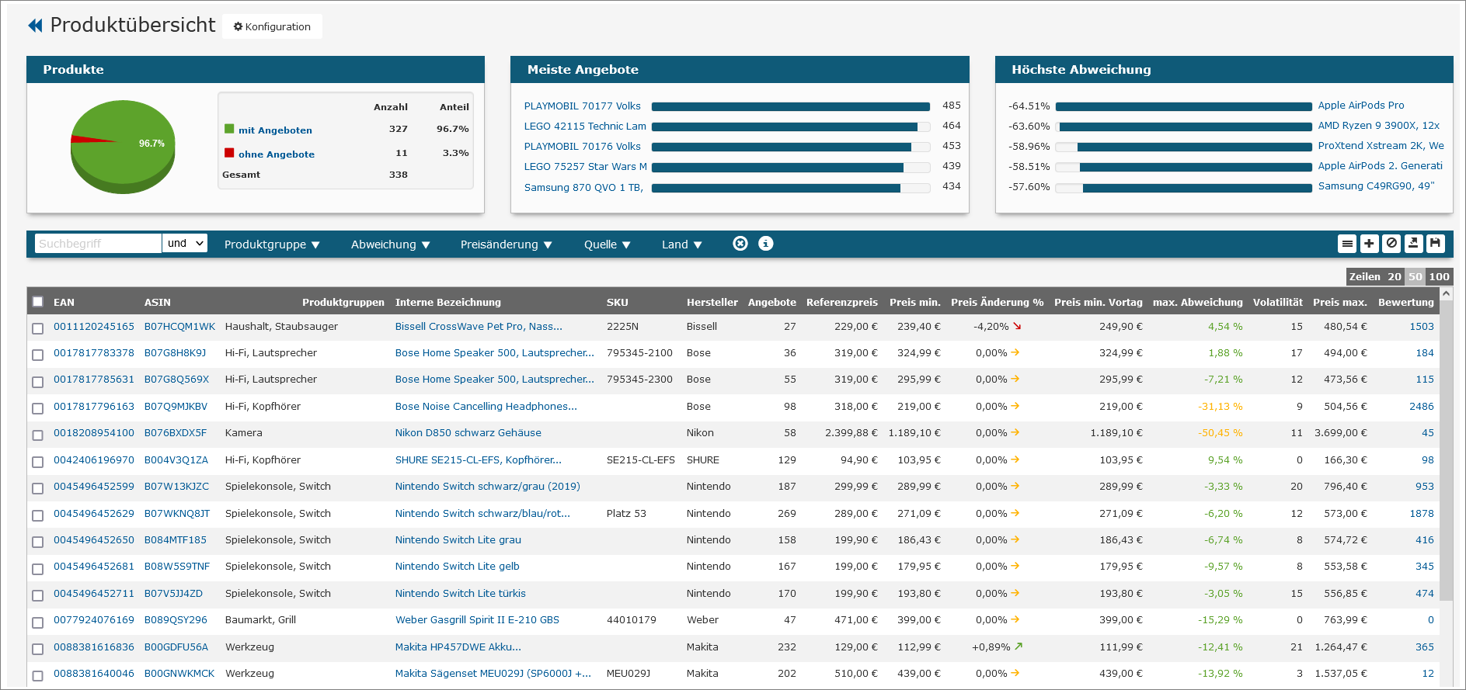Add a product with the plus icon
This screenshot has width=1466, height=690.
pos(1369,244)
